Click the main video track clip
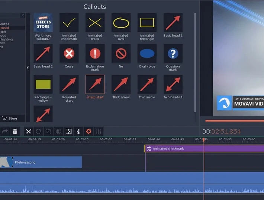Screen dimensions: 264x200 (x=132, y=178)
